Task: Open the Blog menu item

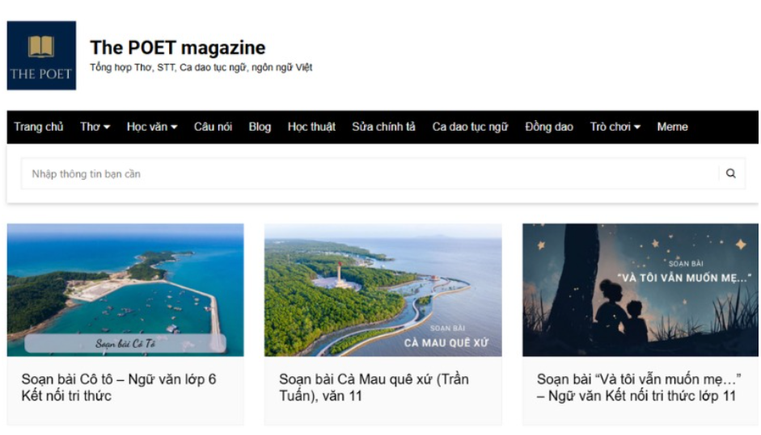Action: pos(260,127)
